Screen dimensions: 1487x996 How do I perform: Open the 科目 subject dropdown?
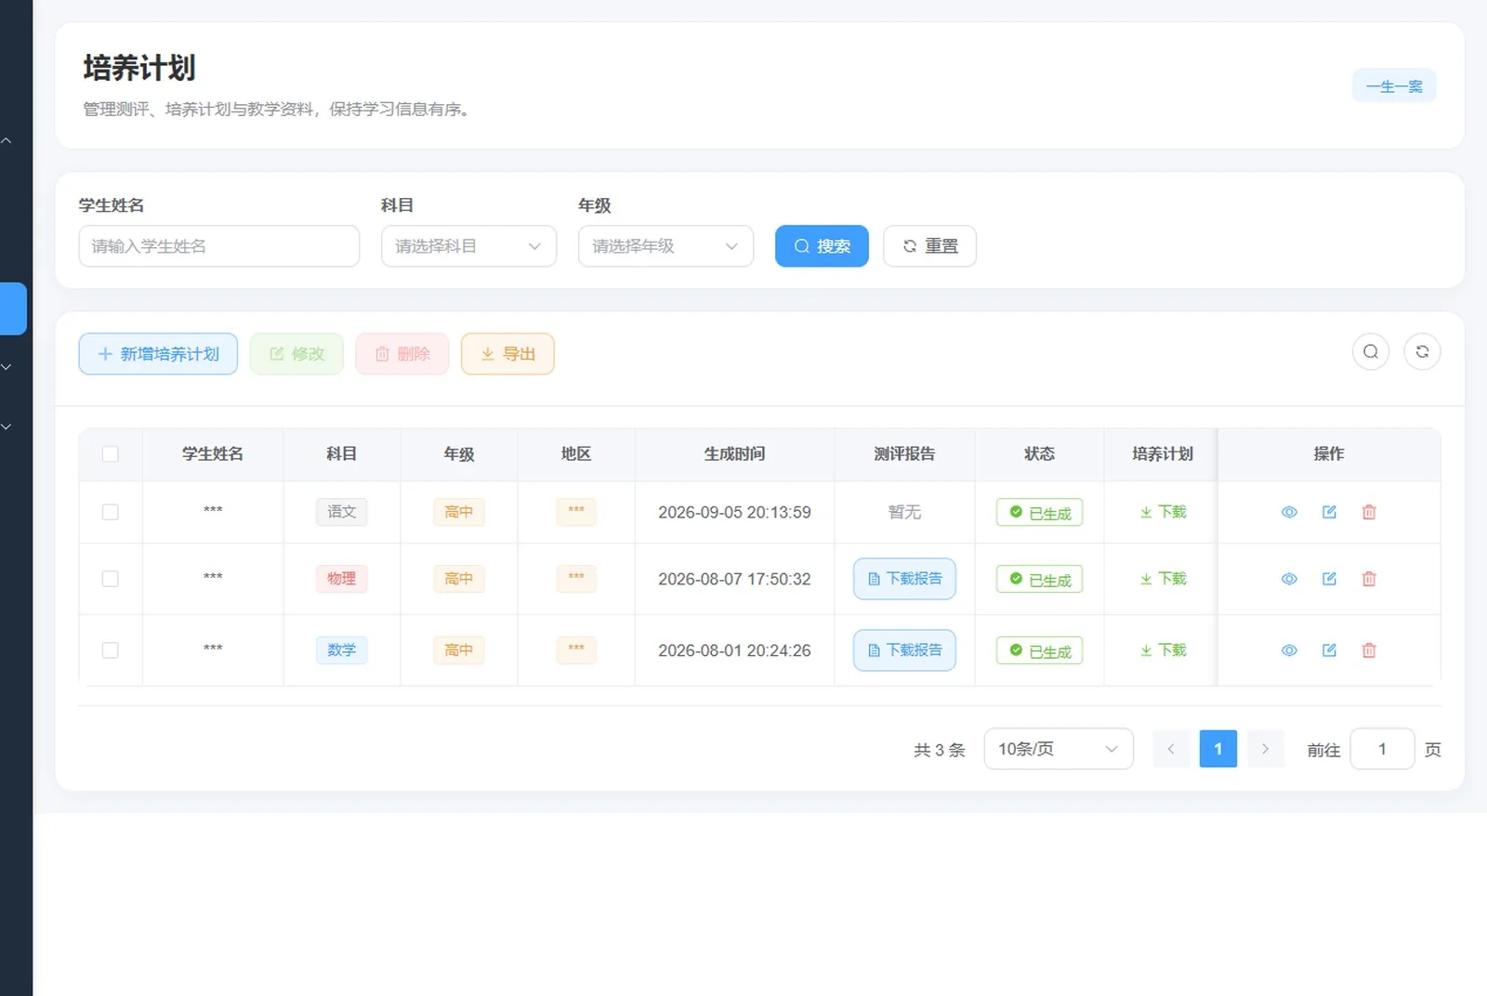468,246
